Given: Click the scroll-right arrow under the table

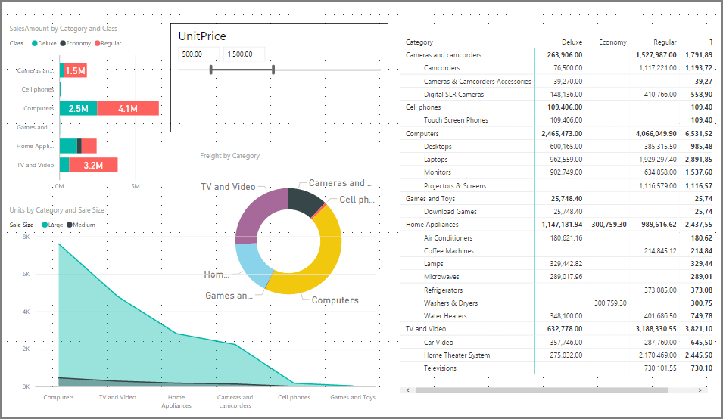Looking at the screenshot, I should pyautogui.click(x=700, y=390).
